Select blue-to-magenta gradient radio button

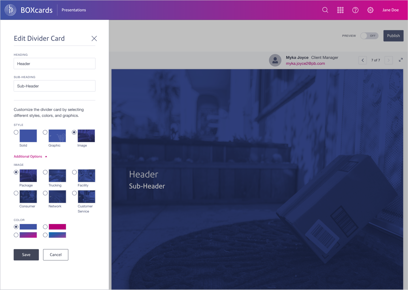tap(16, 235)
